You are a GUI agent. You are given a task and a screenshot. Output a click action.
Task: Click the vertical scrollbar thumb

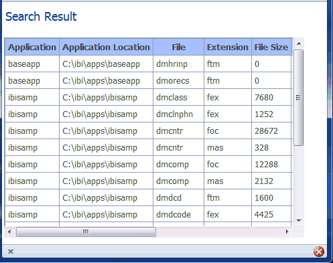point(299,98)
